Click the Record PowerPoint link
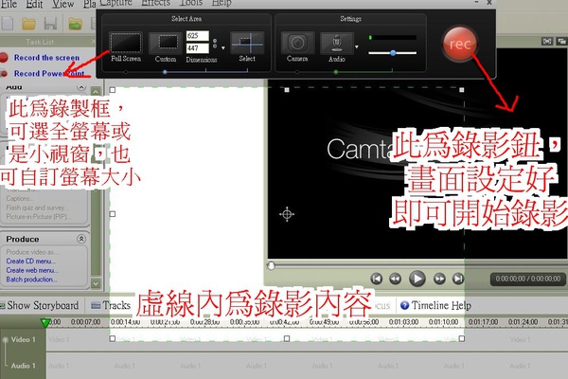Screen dimensions: 568x379 pos(49,73)
